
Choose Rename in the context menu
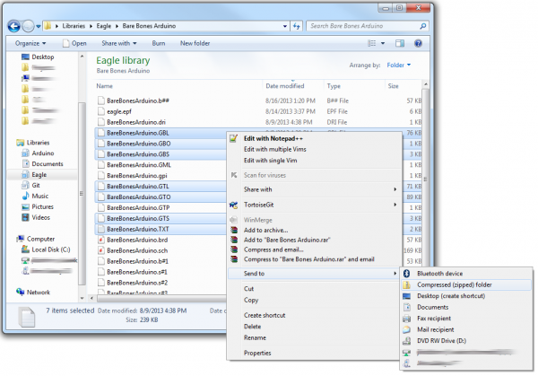pyautogui.click(x=256, y=337)
